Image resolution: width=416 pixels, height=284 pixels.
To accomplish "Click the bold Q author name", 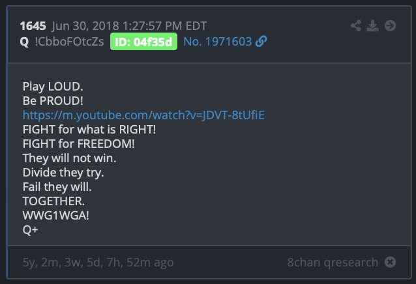I will [24, 42].
